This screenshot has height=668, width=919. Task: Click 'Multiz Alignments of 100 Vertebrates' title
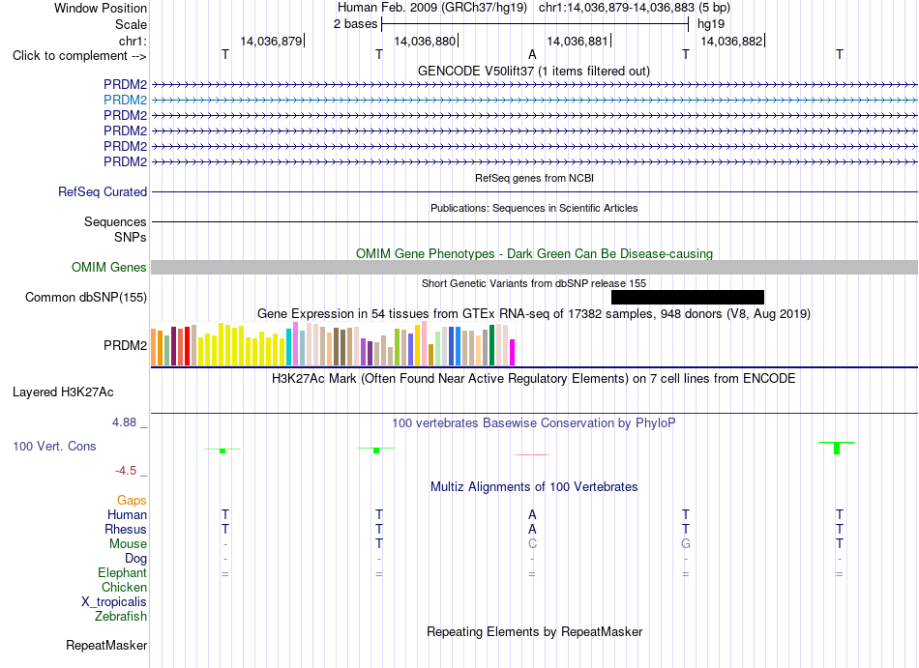pyautogui.click(x=534, y=486)
